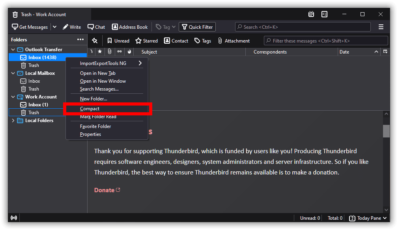Expand the Local Folders tree node
This screenshot has height=230, width=398.
[13, 121]
